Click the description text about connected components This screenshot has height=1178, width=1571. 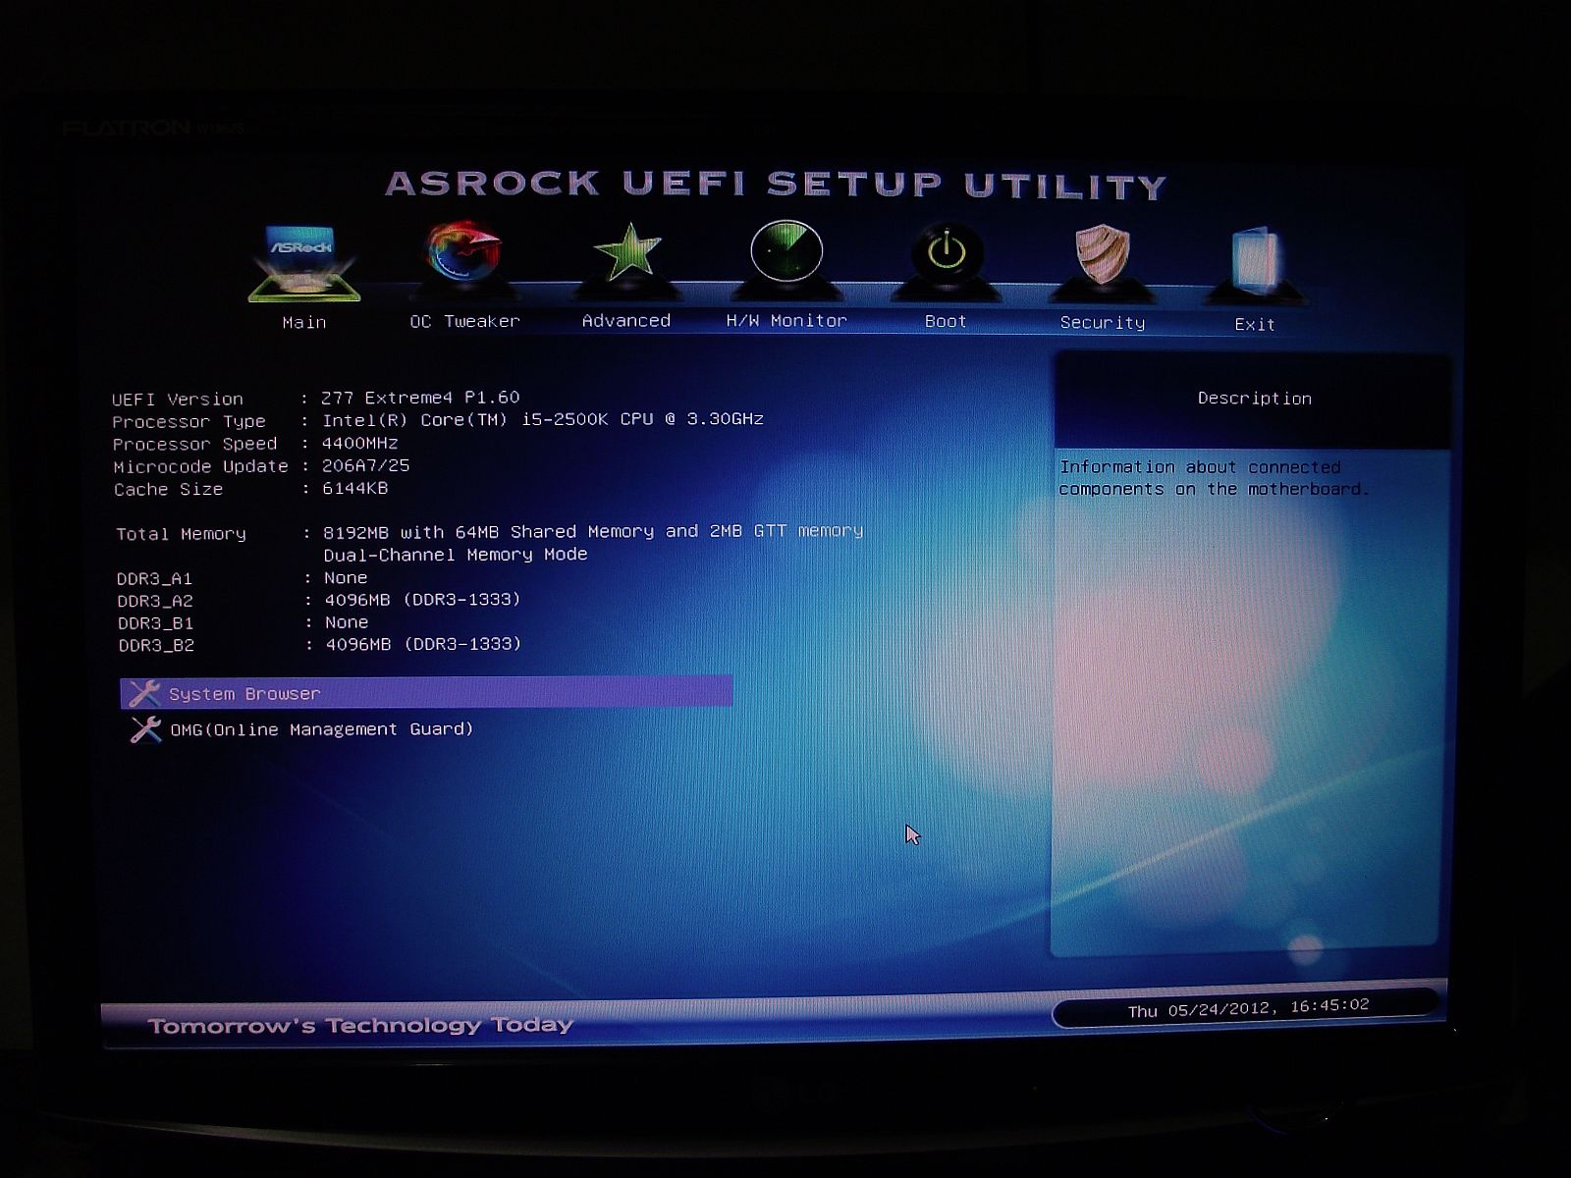click(x=1214, y=478)
